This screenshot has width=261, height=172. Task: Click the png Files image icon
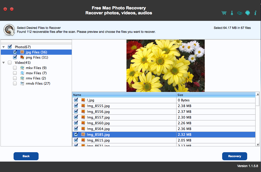pos(22,57)
